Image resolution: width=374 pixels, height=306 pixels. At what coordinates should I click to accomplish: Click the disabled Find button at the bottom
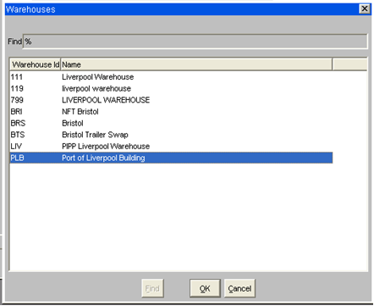152,288
